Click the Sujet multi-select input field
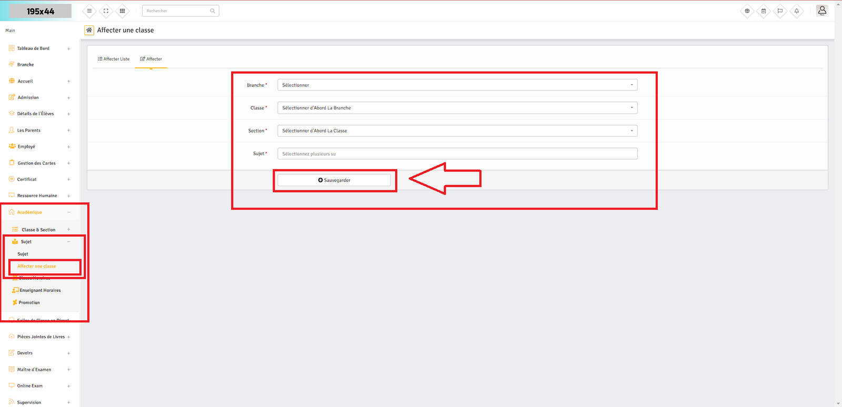This screenshot has width=842, height=407. point(457,154)
